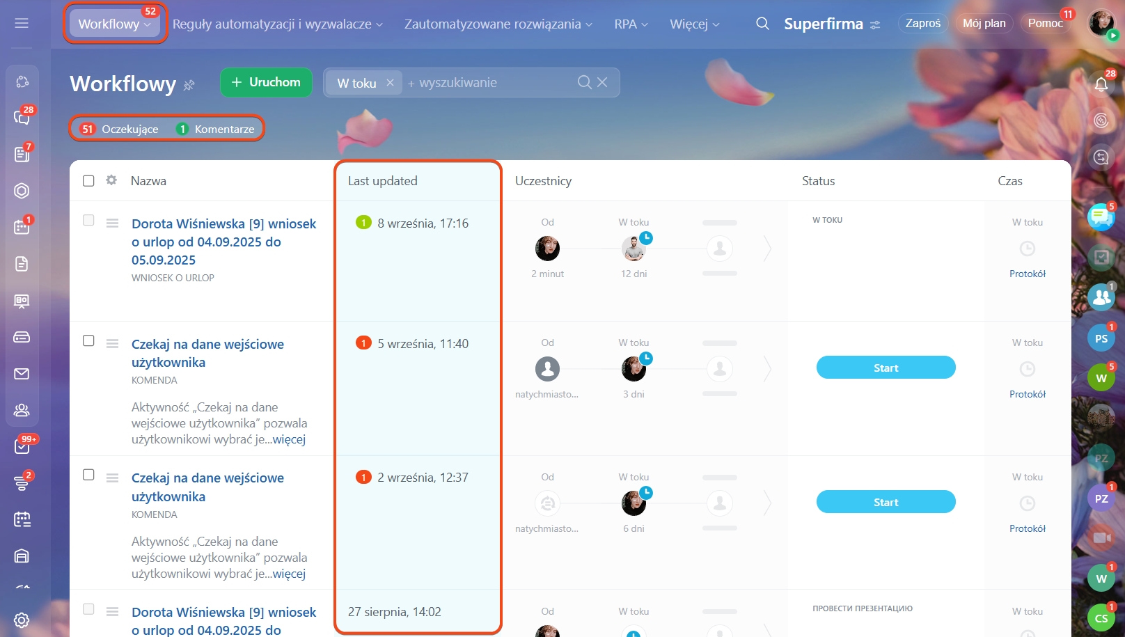The image size is (1125, 637).
Task: Click the Status column header
Action: (818, 181)
